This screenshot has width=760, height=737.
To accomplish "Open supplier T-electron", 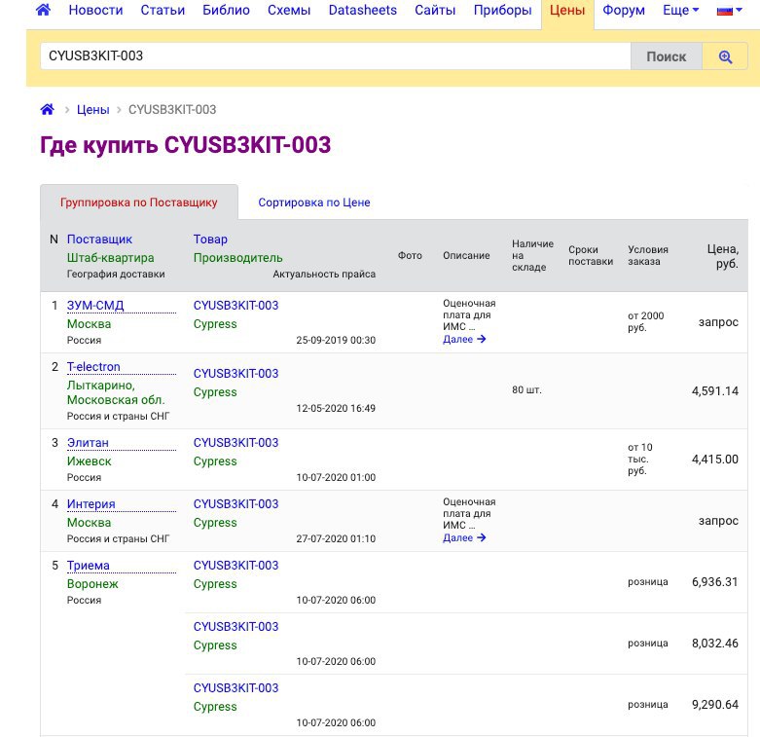I will (x=93, y=367).
